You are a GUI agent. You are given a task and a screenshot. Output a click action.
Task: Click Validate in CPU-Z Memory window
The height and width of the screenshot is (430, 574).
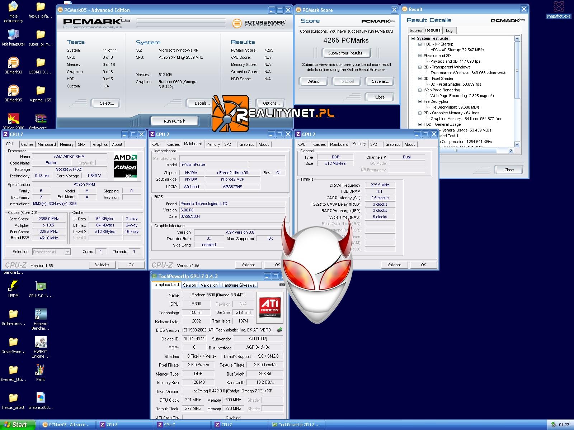tap(394, 265)
